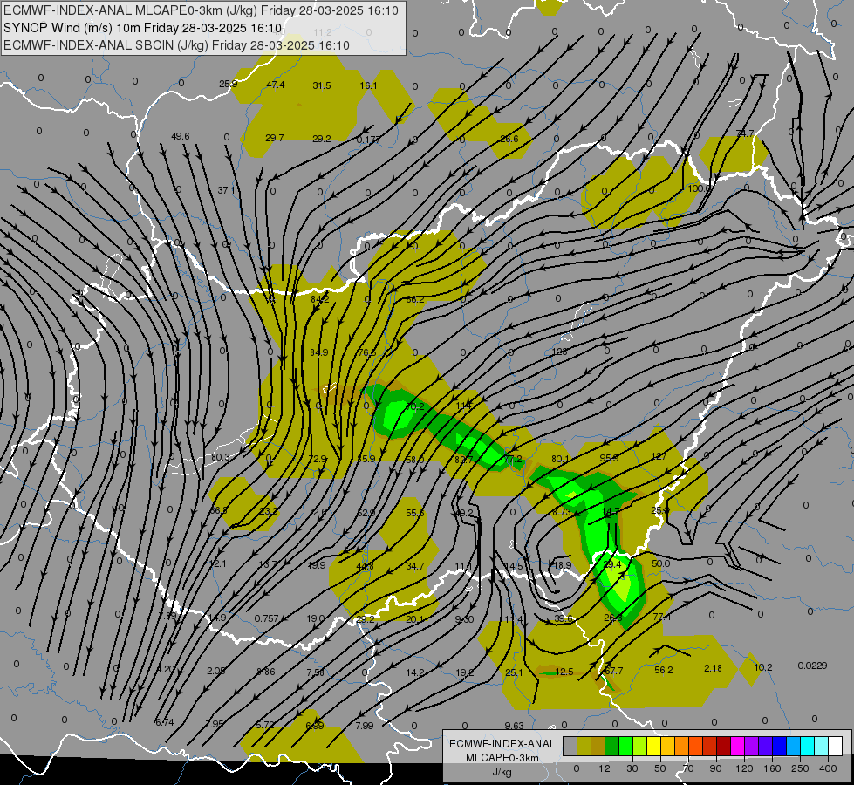
Task: Click the map value 16.1
Action: [x=368, y=85]
